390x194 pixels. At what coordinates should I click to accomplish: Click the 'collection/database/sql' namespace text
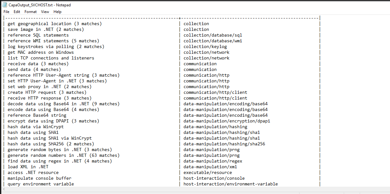[x=213, y=35]
